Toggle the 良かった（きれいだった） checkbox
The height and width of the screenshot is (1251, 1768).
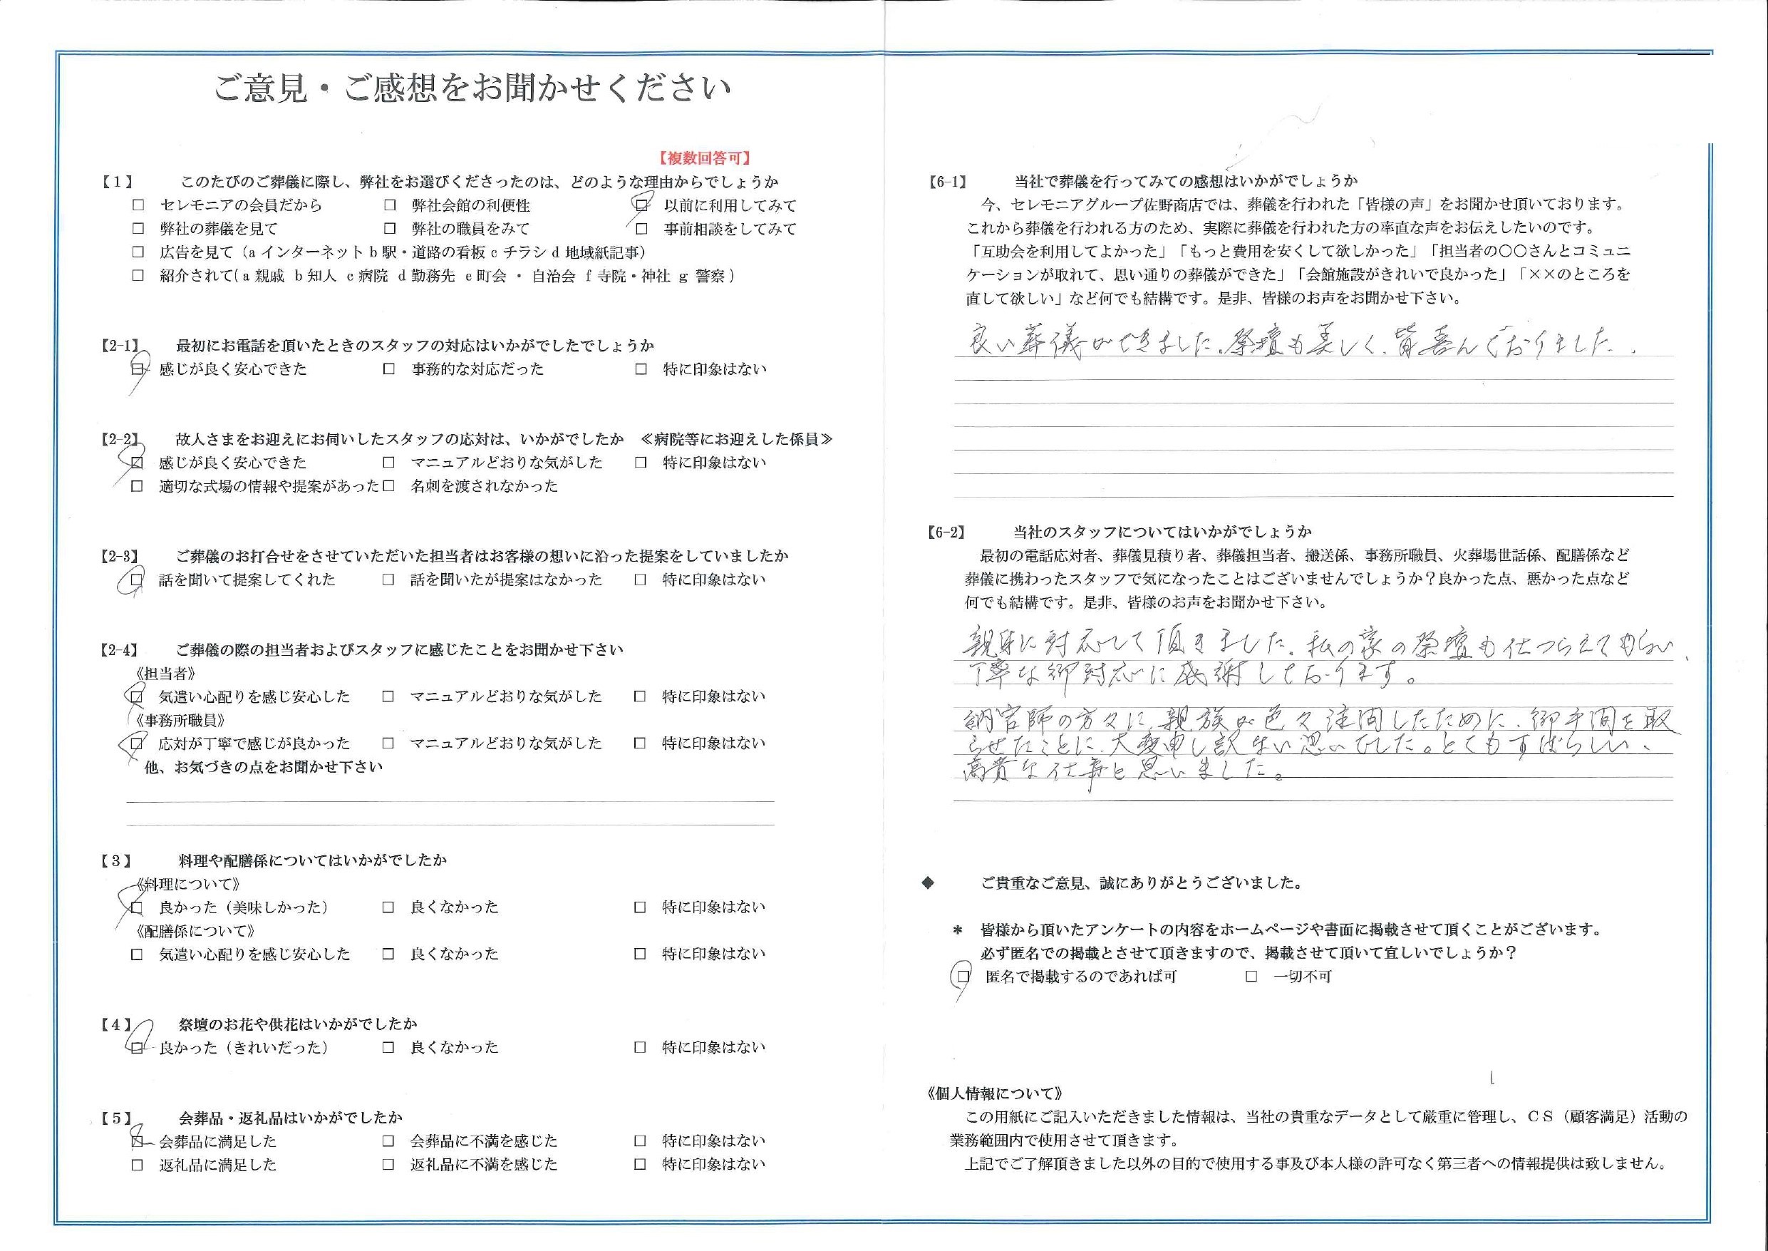pyautogui.click(x=137, y=1048)
